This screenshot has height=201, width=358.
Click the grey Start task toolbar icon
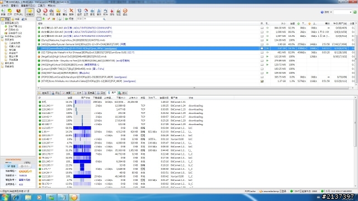pyautogui.click(x=39, y=12)
